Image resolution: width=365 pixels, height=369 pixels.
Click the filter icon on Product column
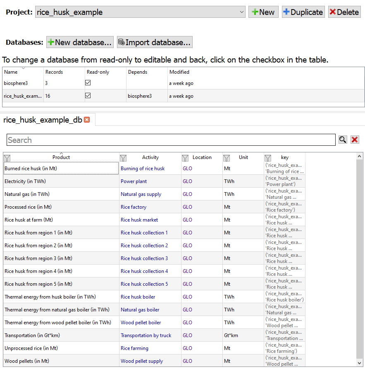(7, 158)
